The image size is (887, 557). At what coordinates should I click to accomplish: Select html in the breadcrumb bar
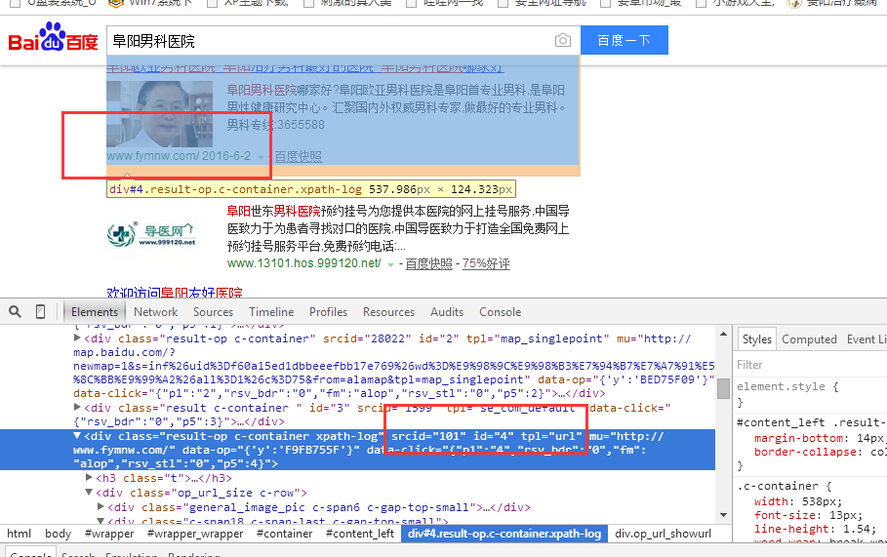tap(20, 534)
